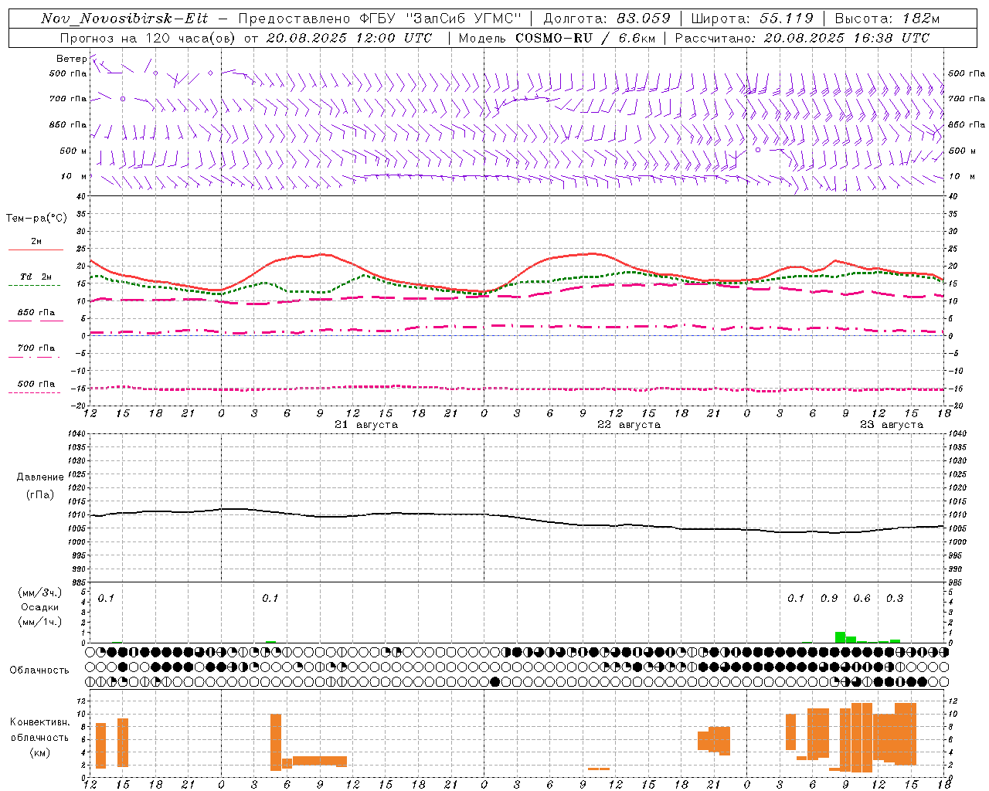
Task: Select the 0.6 precipitation amount value
Action: [x=862, y=599]
